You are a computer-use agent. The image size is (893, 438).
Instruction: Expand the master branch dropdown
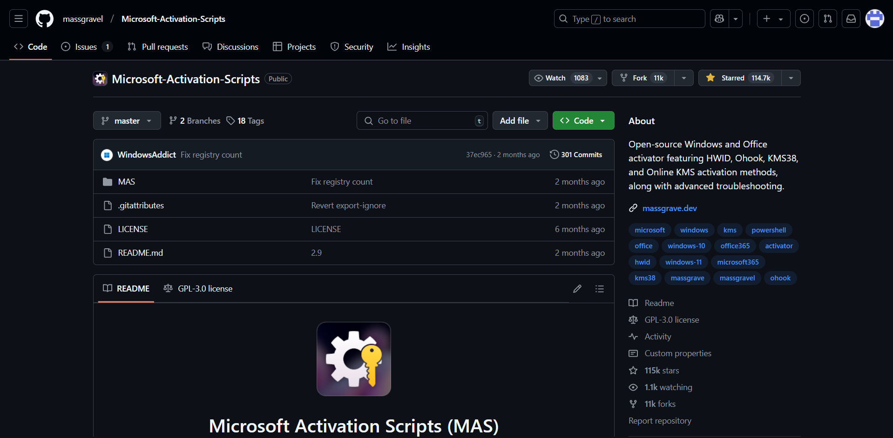(127, 121)
